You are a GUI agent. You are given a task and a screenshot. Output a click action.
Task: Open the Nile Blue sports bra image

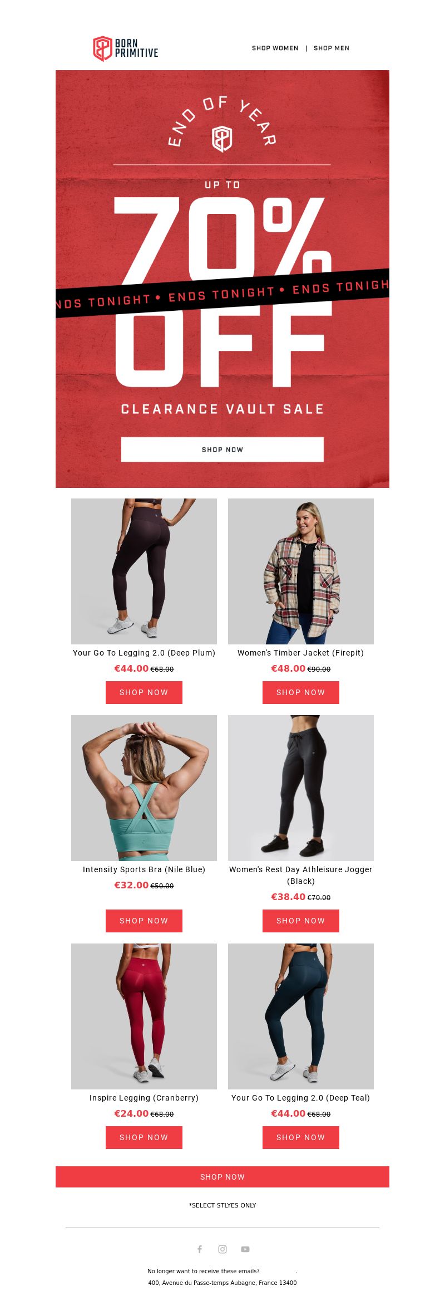pyautogui.click(x=144, y=788)
